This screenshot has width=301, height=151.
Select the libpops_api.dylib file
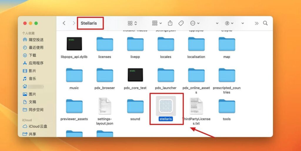74,44
